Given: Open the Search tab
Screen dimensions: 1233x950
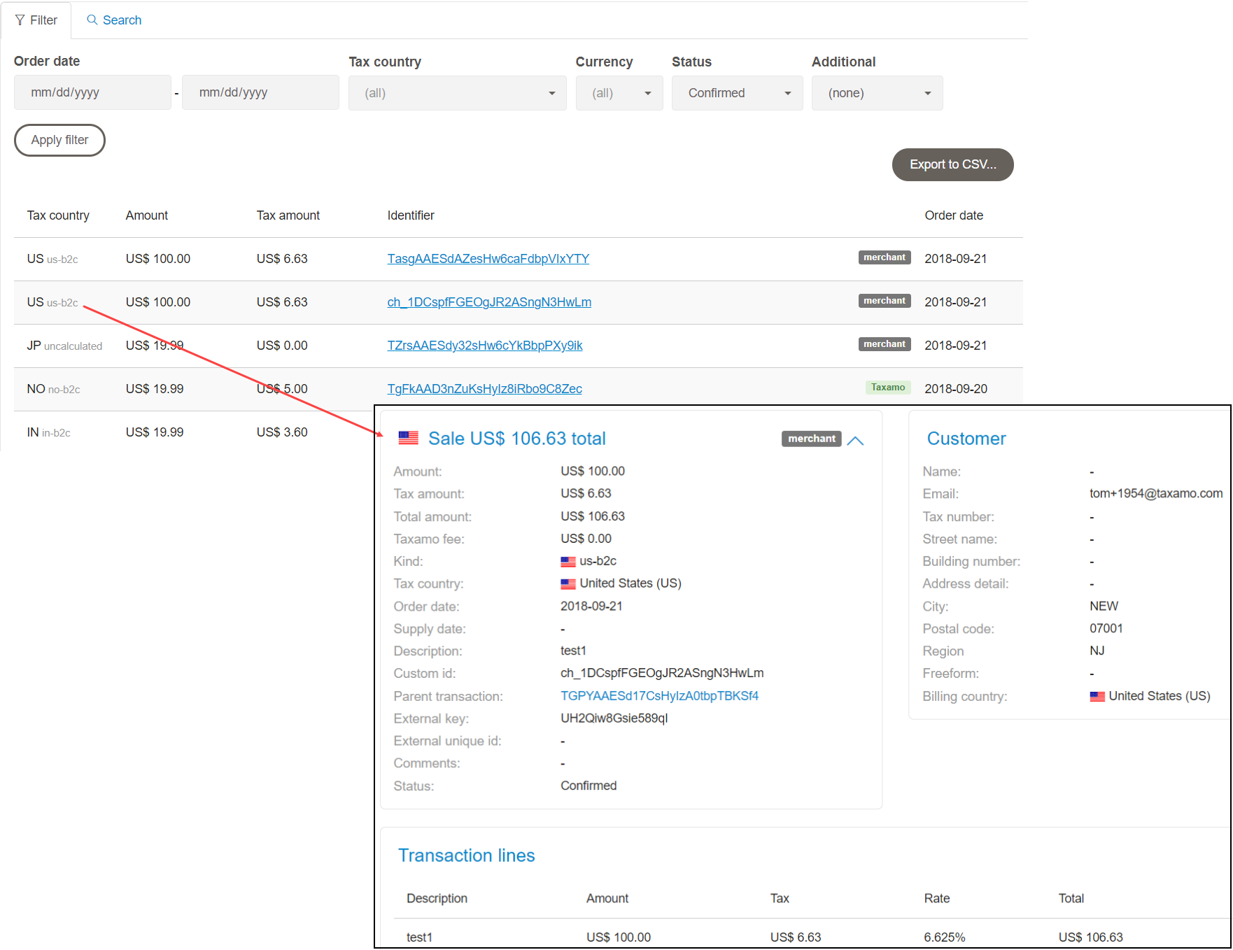Looking at the screenshot, I should [x=114, y=20].
